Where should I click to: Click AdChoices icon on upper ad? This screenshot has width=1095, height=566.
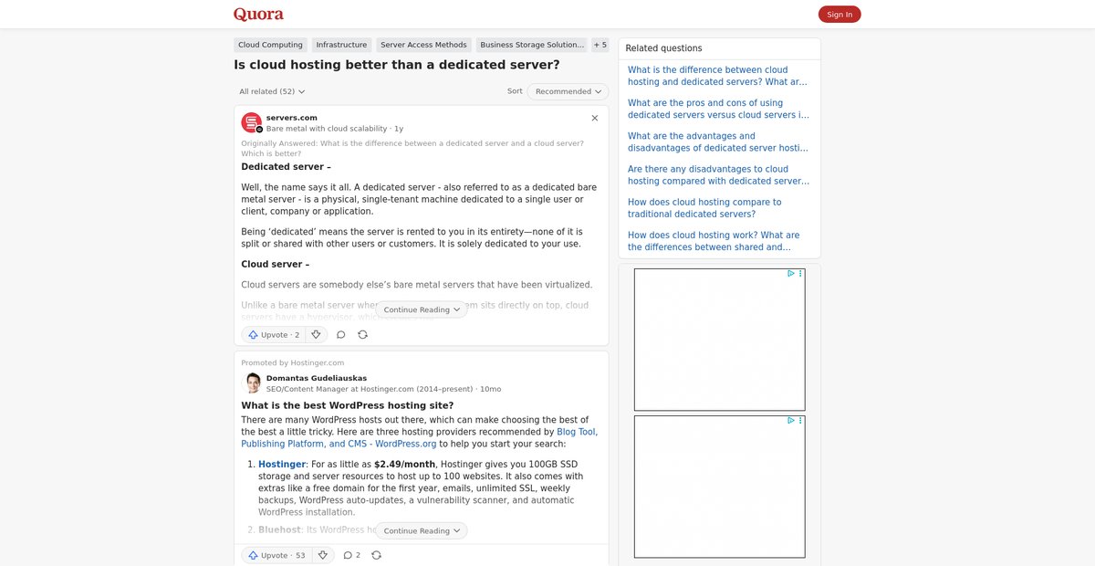tap(791, 273)
